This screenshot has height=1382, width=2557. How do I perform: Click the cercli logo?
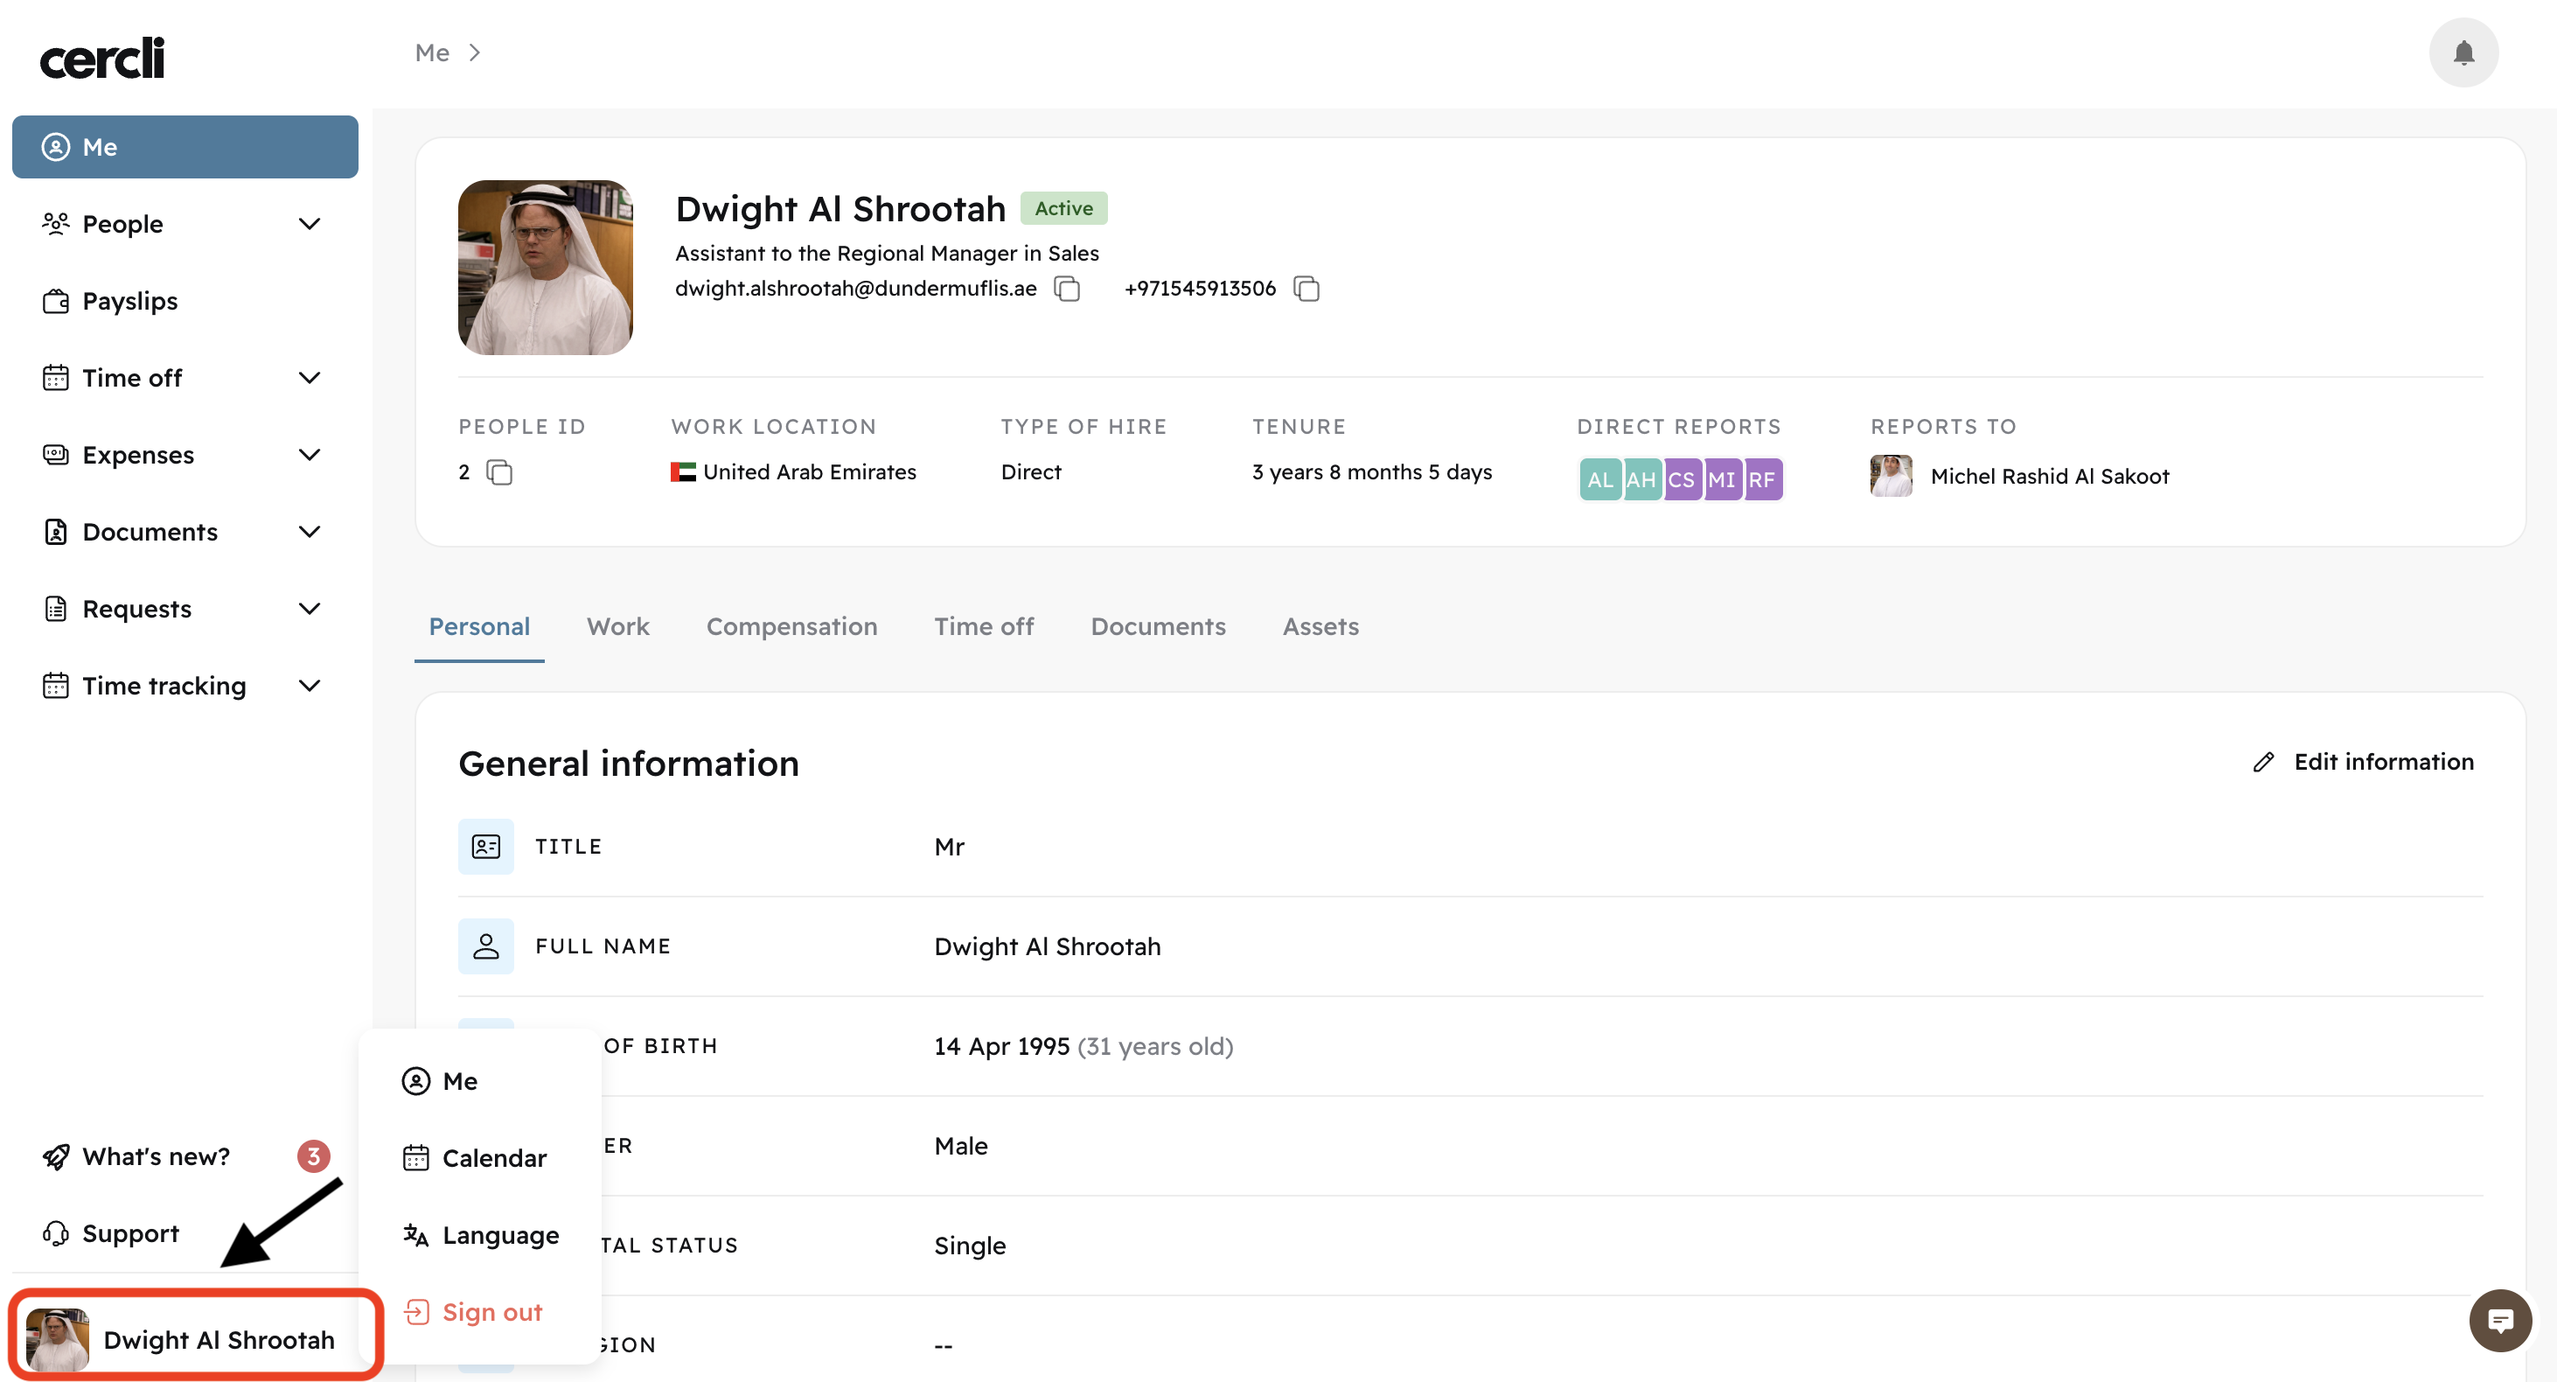(x=102, y=58)
